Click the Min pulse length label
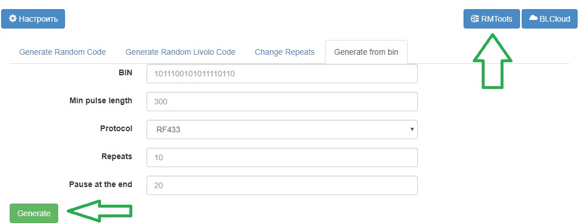The height and width of the screenshot is (223, 581). click(x=100, y=100)
